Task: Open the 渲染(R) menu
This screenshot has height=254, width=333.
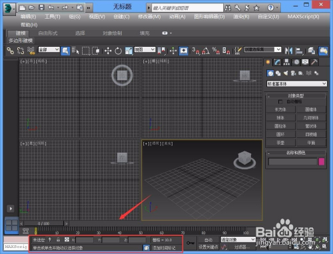Action: coord(241,17)
